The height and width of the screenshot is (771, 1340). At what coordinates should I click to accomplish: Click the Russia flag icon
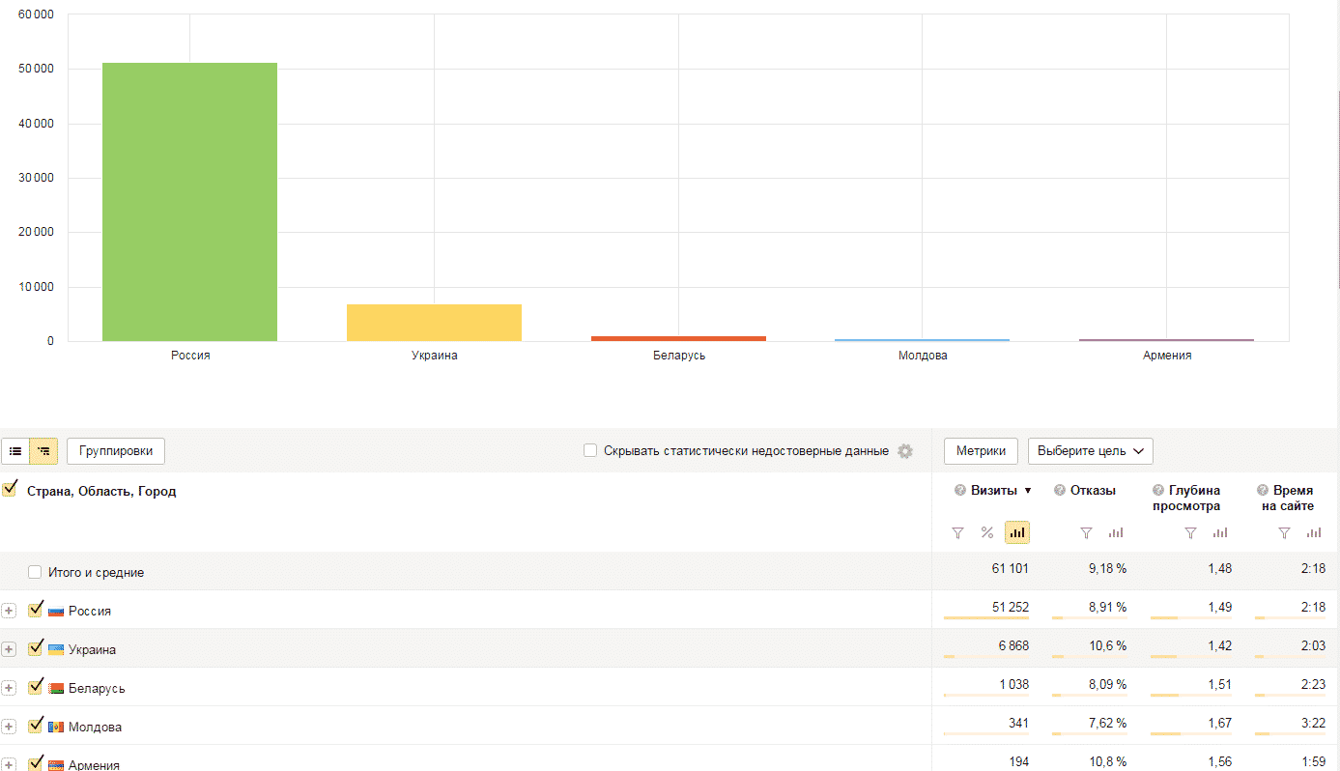click(x=56, y=612)
